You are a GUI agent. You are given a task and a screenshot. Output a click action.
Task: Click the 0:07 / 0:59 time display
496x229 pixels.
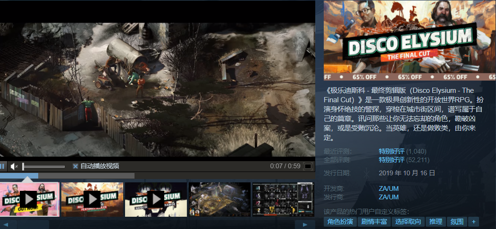[285, 166]
